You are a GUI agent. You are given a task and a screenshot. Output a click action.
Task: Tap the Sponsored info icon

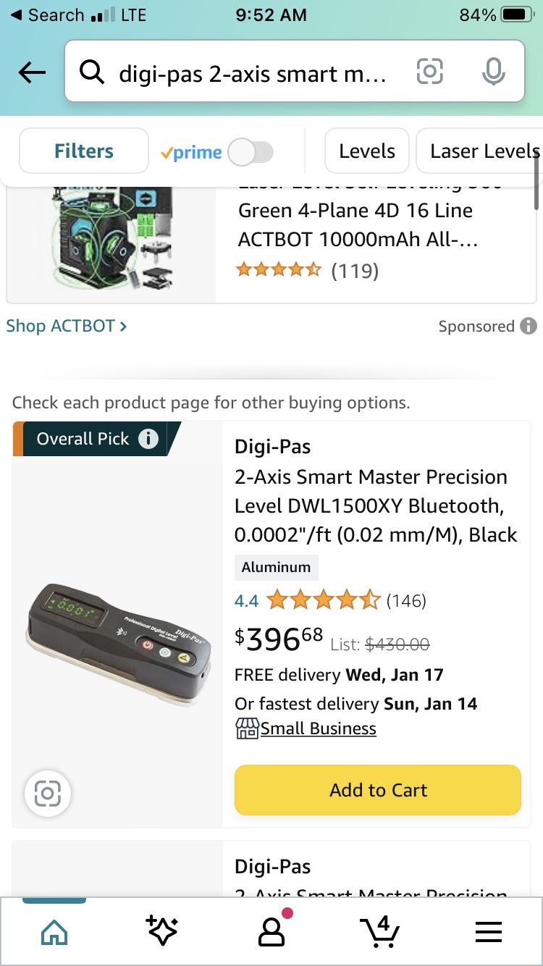coord(529,326)
